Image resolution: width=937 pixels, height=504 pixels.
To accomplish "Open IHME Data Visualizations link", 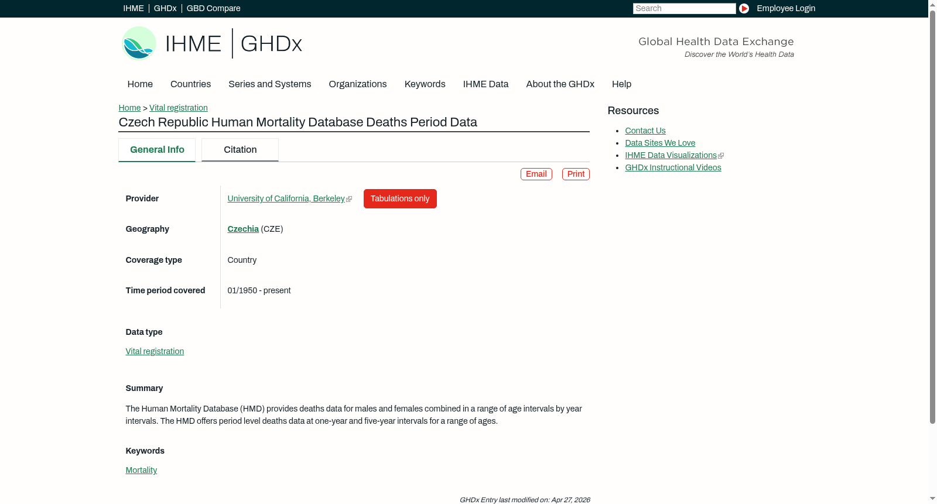I will [x=671, y=155].
